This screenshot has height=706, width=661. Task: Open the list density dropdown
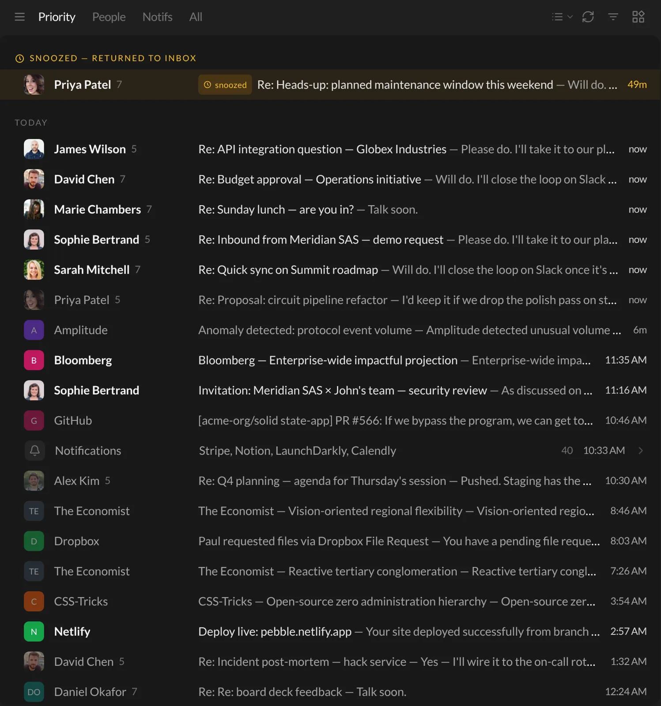(x=562, y=17)
